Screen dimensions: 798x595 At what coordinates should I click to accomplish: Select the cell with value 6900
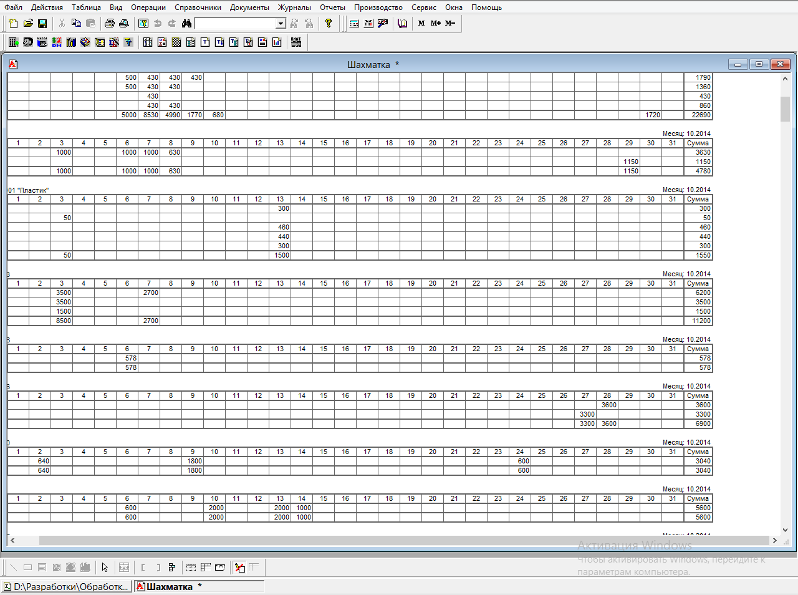(698, 423)
